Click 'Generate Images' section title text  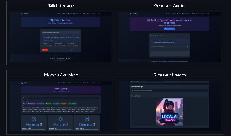point(169,75)
